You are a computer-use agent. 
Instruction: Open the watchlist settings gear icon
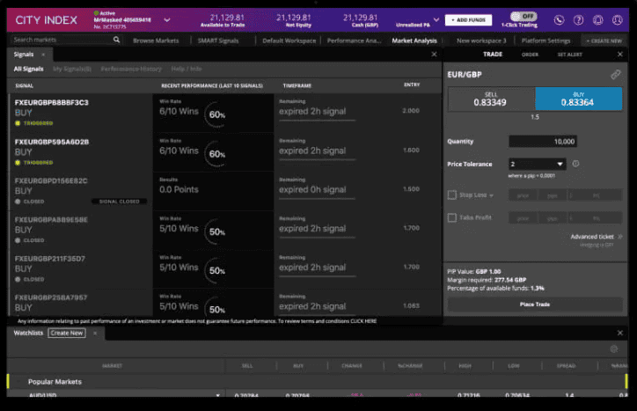(614, 349)
